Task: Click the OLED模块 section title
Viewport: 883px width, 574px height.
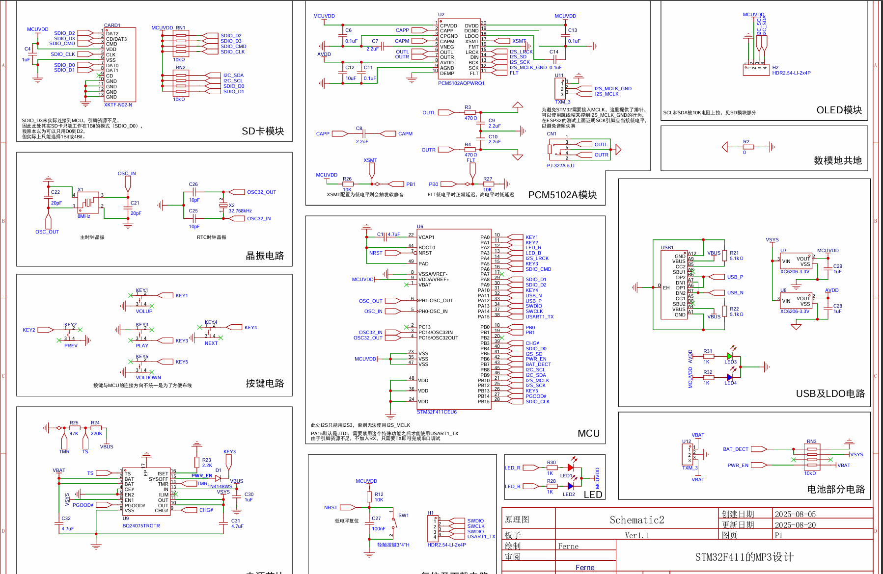Action: click(x=839, y=110)
